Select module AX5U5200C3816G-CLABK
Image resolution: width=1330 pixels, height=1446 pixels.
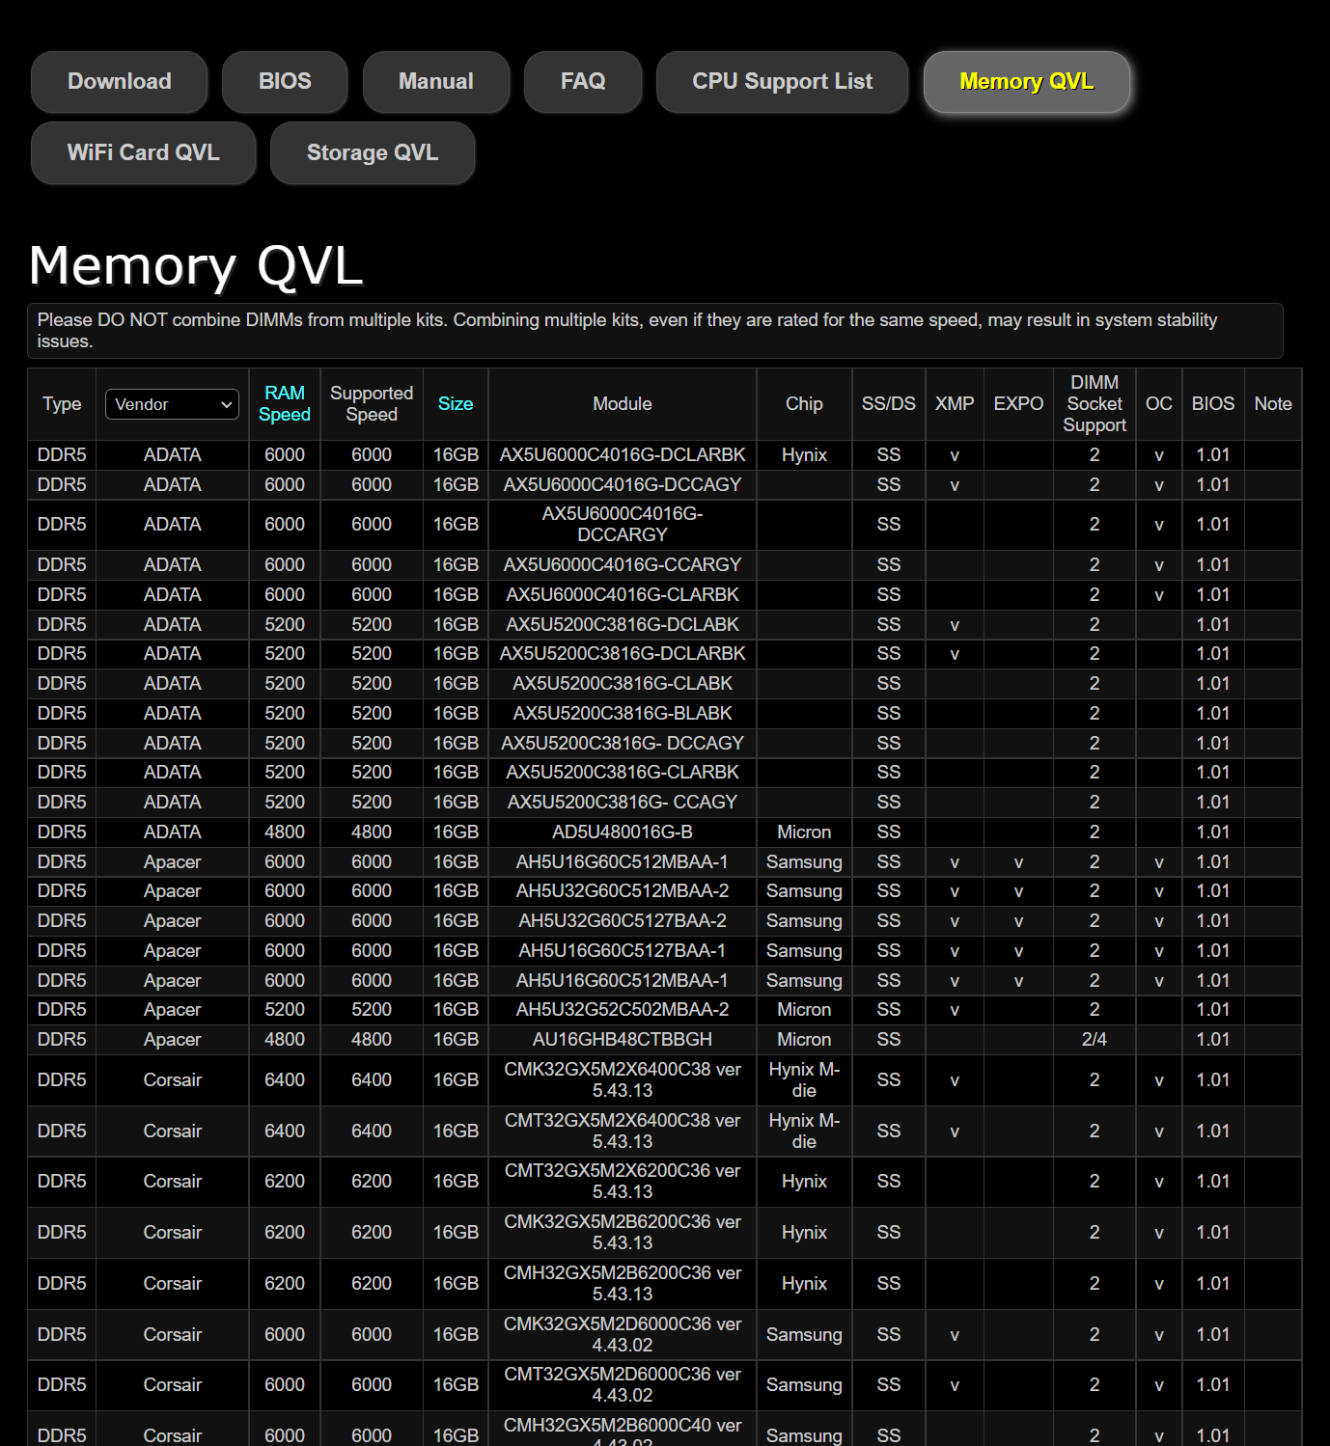623,684
